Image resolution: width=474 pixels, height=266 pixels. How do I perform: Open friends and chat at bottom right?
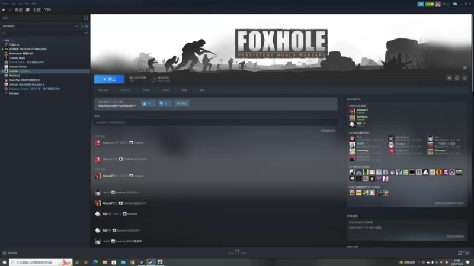click(463, 253)
